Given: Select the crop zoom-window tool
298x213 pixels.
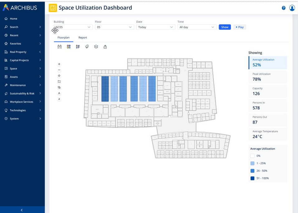Looking at the screenshot, I should tap(59, 82).
